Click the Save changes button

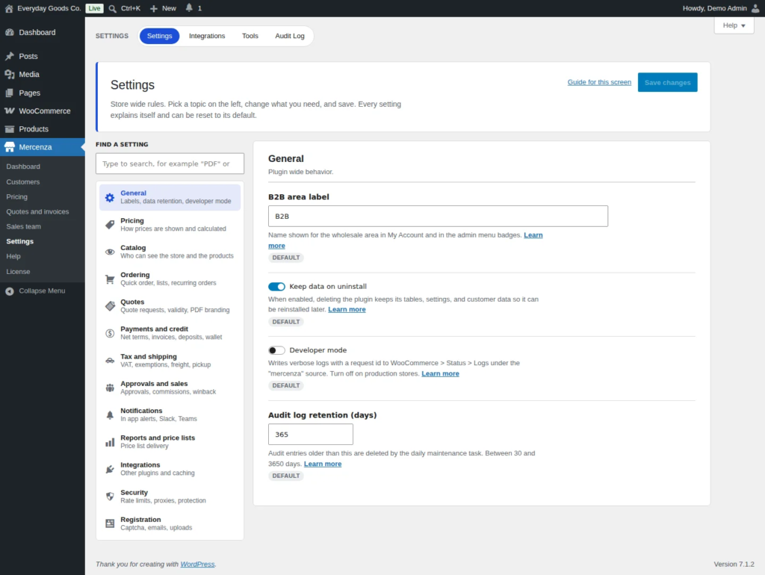click(x=667, y=82)
